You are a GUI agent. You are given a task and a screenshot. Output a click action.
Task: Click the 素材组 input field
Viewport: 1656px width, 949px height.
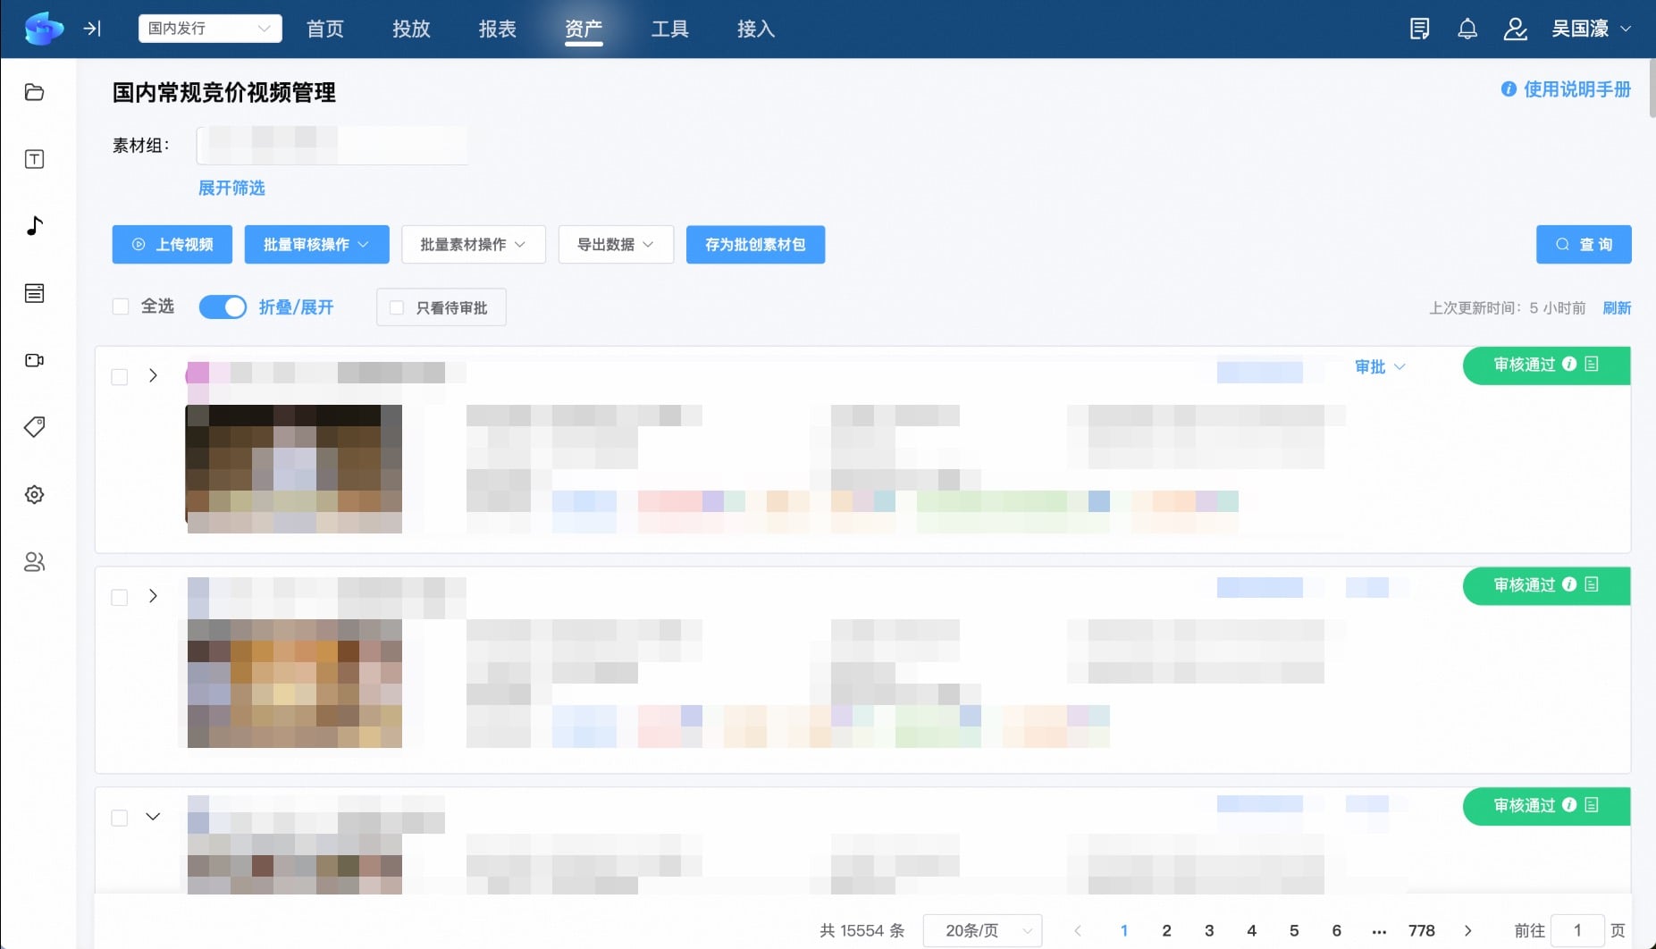[x=332, y=145]
